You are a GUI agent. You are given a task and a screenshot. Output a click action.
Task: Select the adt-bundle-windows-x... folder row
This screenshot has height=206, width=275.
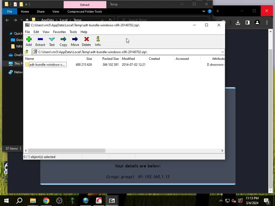(124, 65)
